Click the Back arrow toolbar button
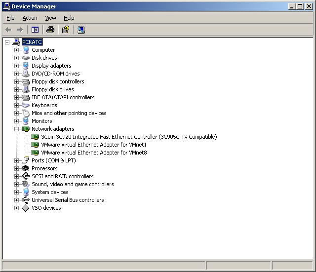 [8, 30]
